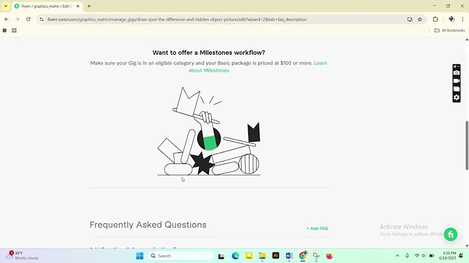Open the weather widget showing Mostly cloudy
This screenshot has width=469, height=263.
22,256
